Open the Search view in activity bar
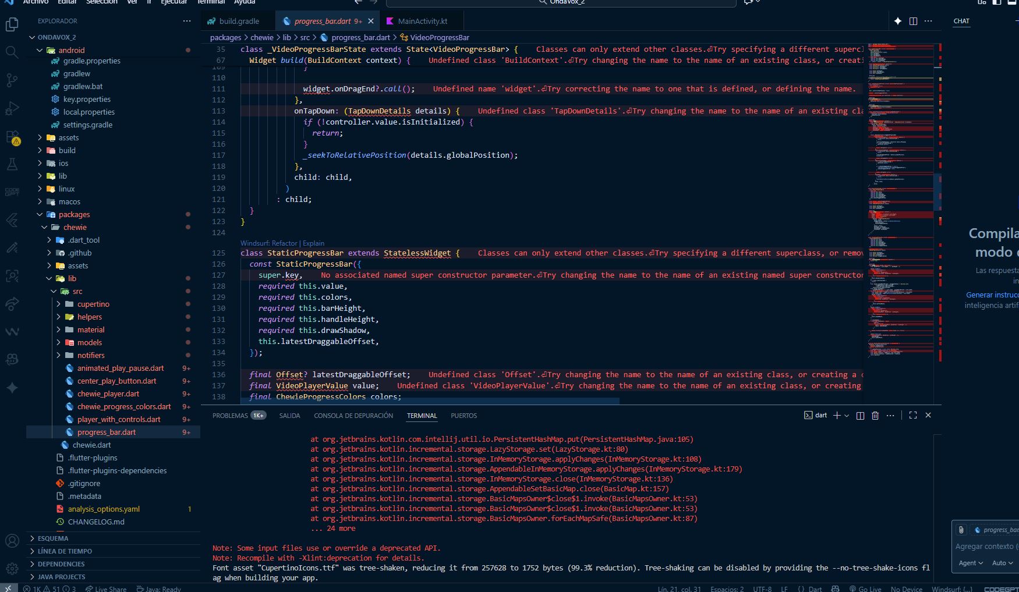This screenshot has width=1019, height=592. [x=12, y=52]
